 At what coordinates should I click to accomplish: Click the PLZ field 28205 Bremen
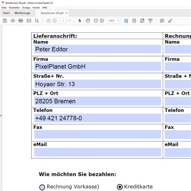tap(98, 101)
